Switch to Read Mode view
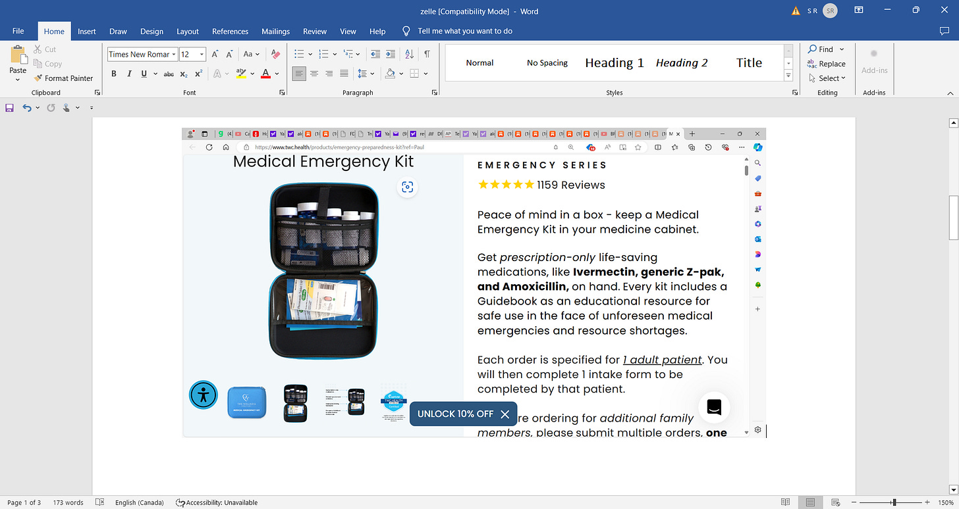The width and height of the screenshot is (959, 509). (785, 502)
